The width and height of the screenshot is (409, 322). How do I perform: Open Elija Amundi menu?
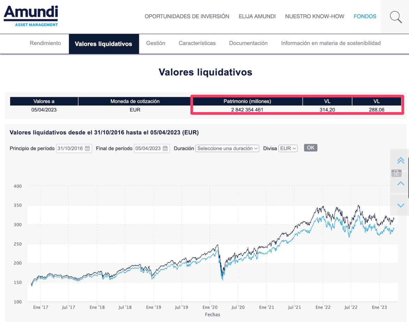(257, 16)
